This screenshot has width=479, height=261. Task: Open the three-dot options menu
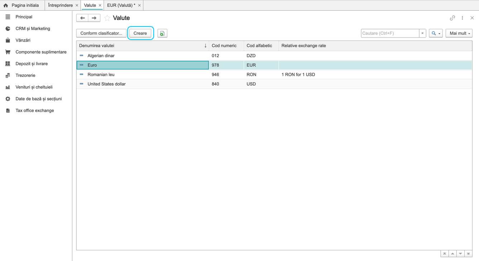point(463,18)
